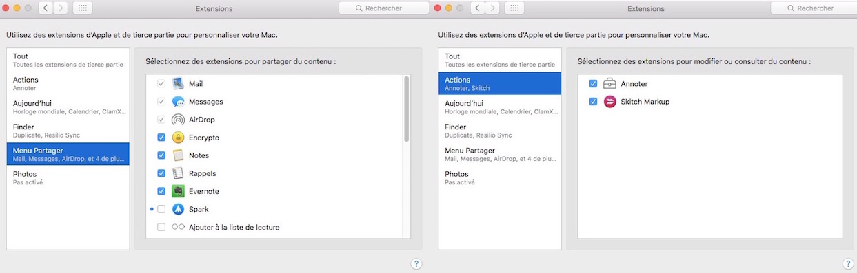857x273 pixels.
Task: Disable the Evernote share extension checkbox
Action: tap(161, 191)
